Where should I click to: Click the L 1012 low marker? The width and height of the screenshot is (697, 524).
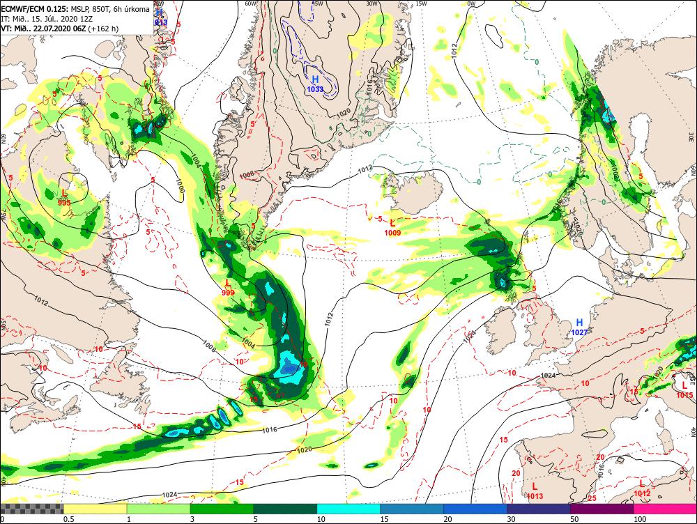pos(642,488)
